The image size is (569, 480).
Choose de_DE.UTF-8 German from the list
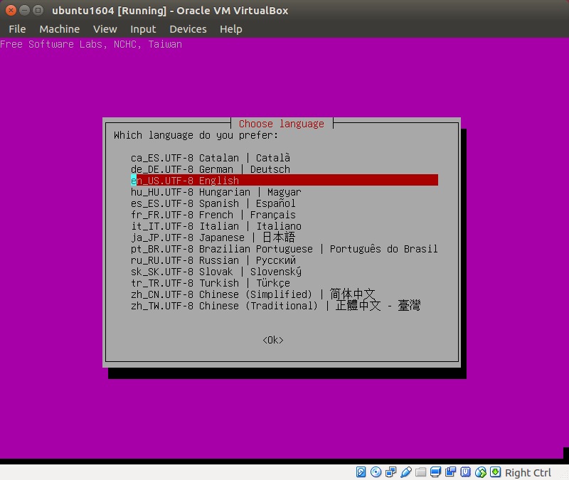click(210, 169)
